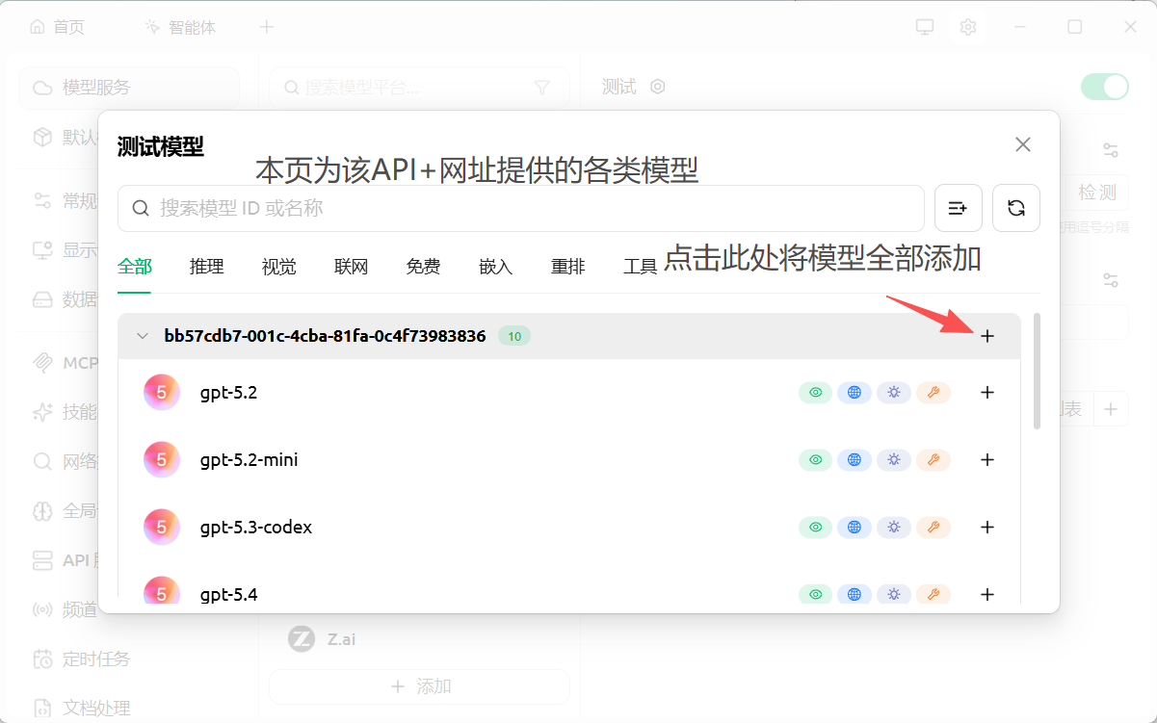The height and width of the screenshot is (723, 1157).
Task: Switch to the 免费 tab
Action: point(424,267)
